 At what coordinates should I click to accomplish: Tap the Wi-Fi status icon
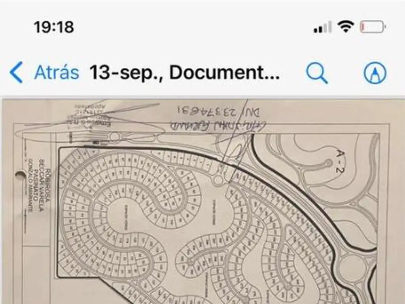346,27
